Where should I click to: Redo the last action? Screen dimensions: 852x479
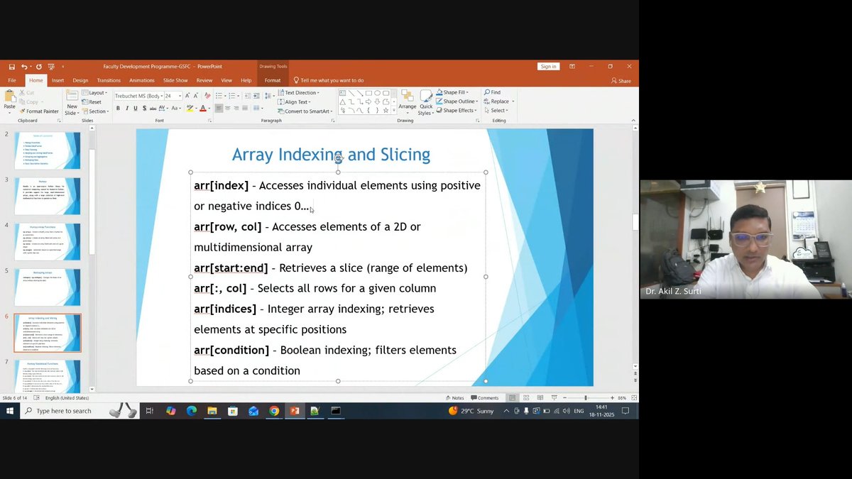38,67
